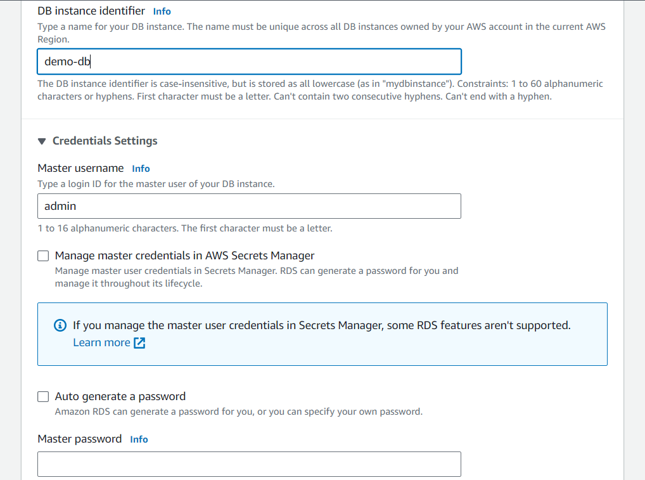Click the empty Master password input field
This screenshot has height=480, width=645.
[249, 464]
